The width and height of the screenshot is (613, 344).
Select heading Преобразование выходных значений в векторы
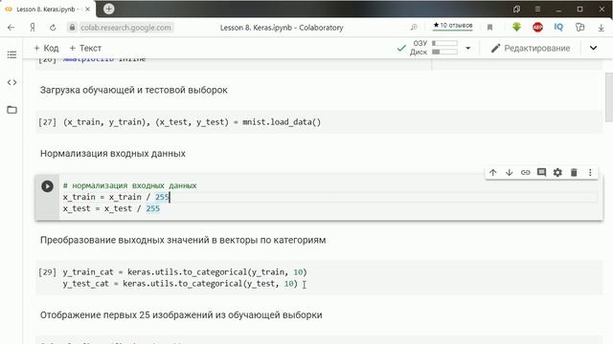[x=183, y=240]
